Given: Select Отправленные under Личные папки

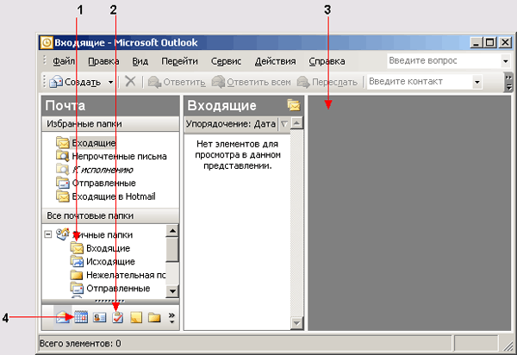Looking at the screenshot, I should coord(110,288).
